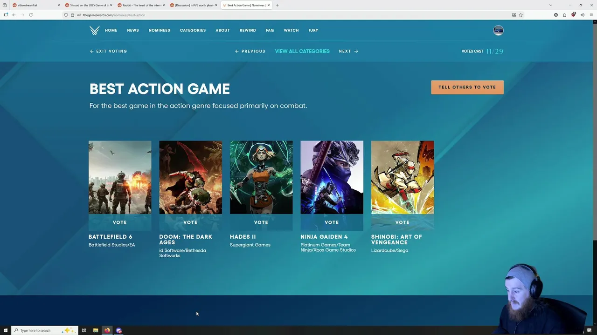597x335 pixels.
Task: Open the Firefox View icon
Action: (5, 5)
